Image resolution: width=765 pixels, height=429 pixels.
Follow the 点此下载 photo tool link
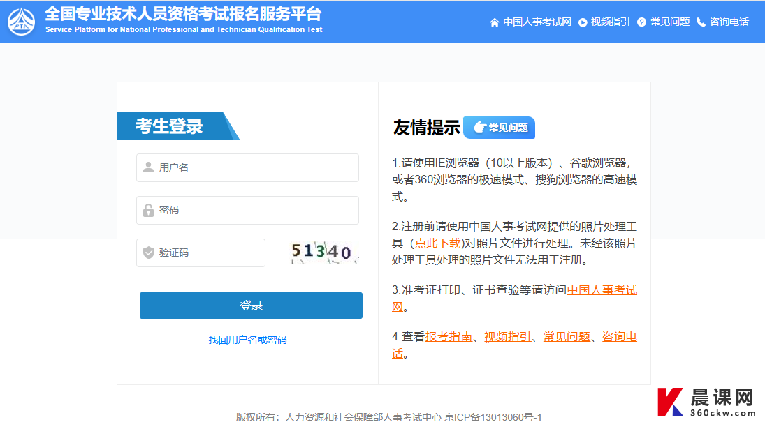click(437, 243)
